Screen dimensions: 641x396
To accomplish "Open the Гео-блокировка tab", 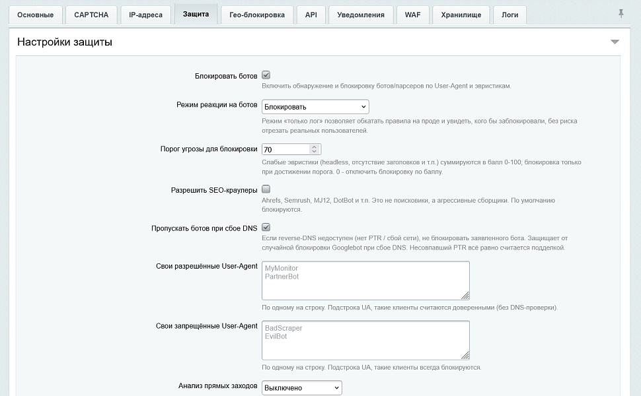I will pos(256,15).
